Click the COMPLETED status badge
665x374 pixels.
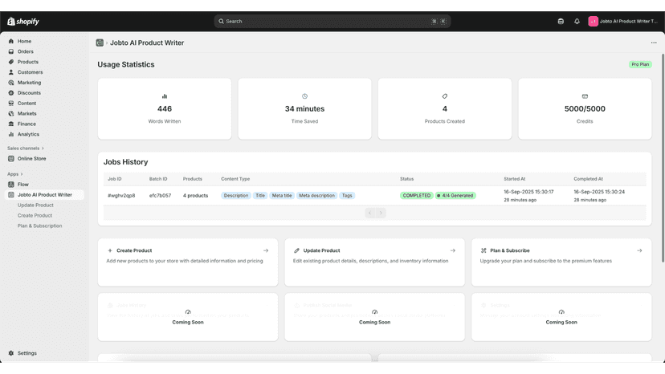417,196
